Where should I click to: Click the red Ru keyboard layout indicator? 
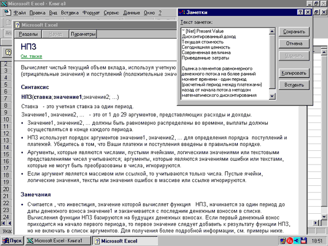(290, 241)
